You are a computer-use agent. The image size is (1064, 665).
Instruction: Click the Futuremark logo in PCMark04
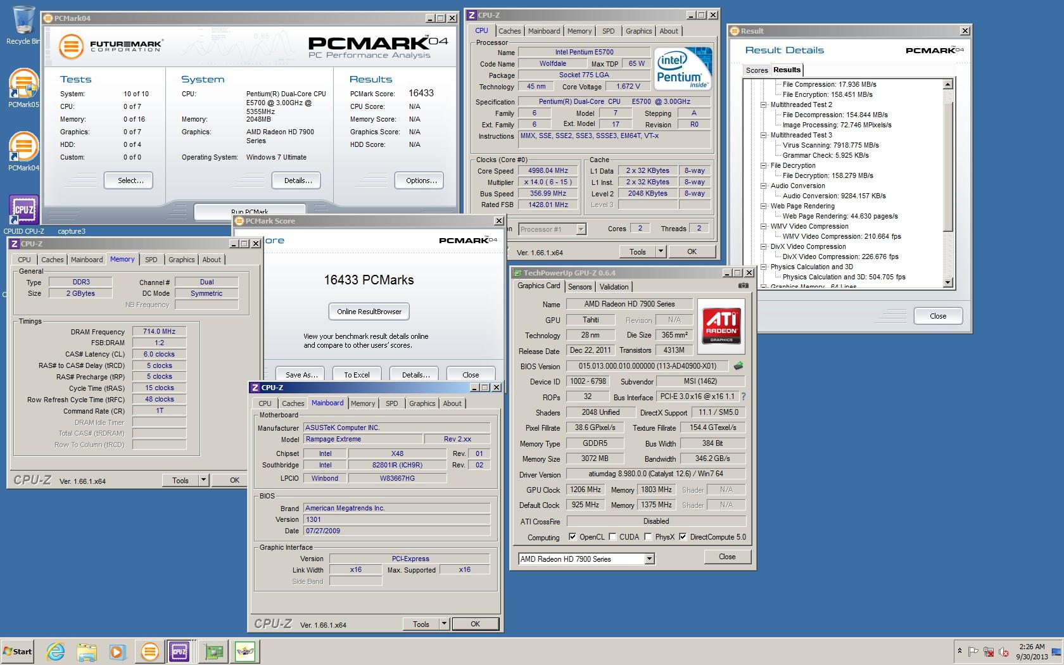tap(111, 47)
